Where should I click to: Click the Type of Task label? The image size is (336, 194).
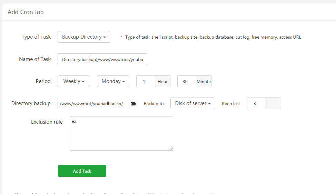pos(36,37)
